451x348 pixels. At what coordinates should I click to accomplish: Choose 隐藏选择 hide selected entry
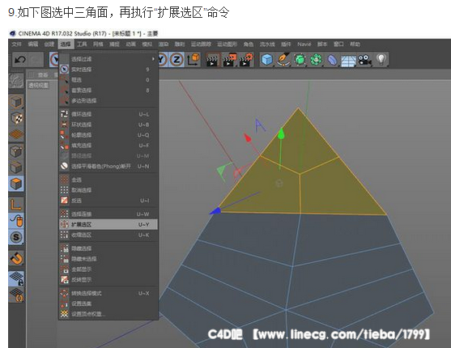pos(108,248)
